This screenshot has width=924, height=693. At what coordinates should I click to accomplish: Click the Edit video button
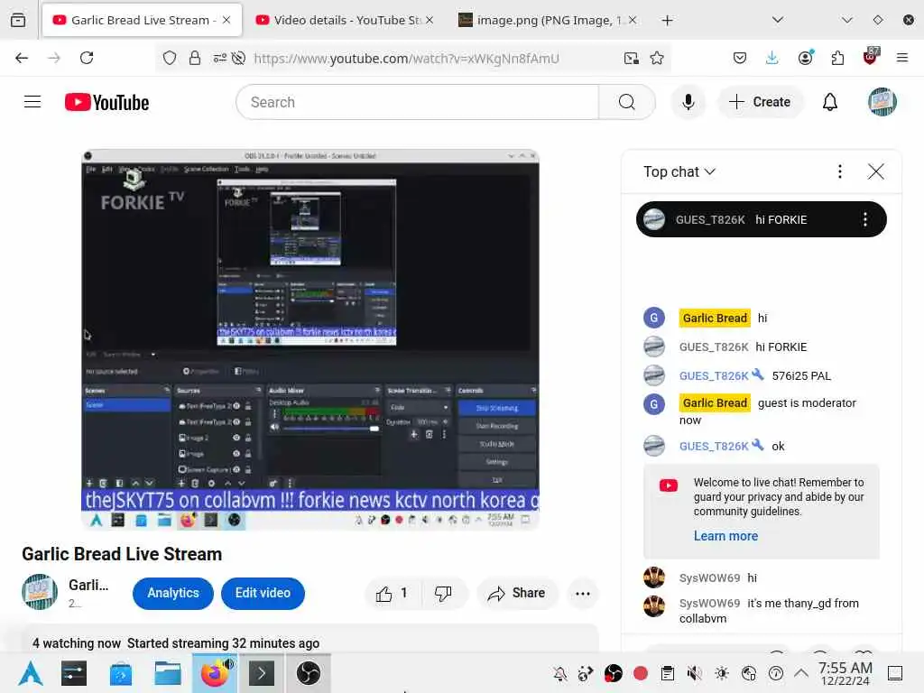[263, 594]
